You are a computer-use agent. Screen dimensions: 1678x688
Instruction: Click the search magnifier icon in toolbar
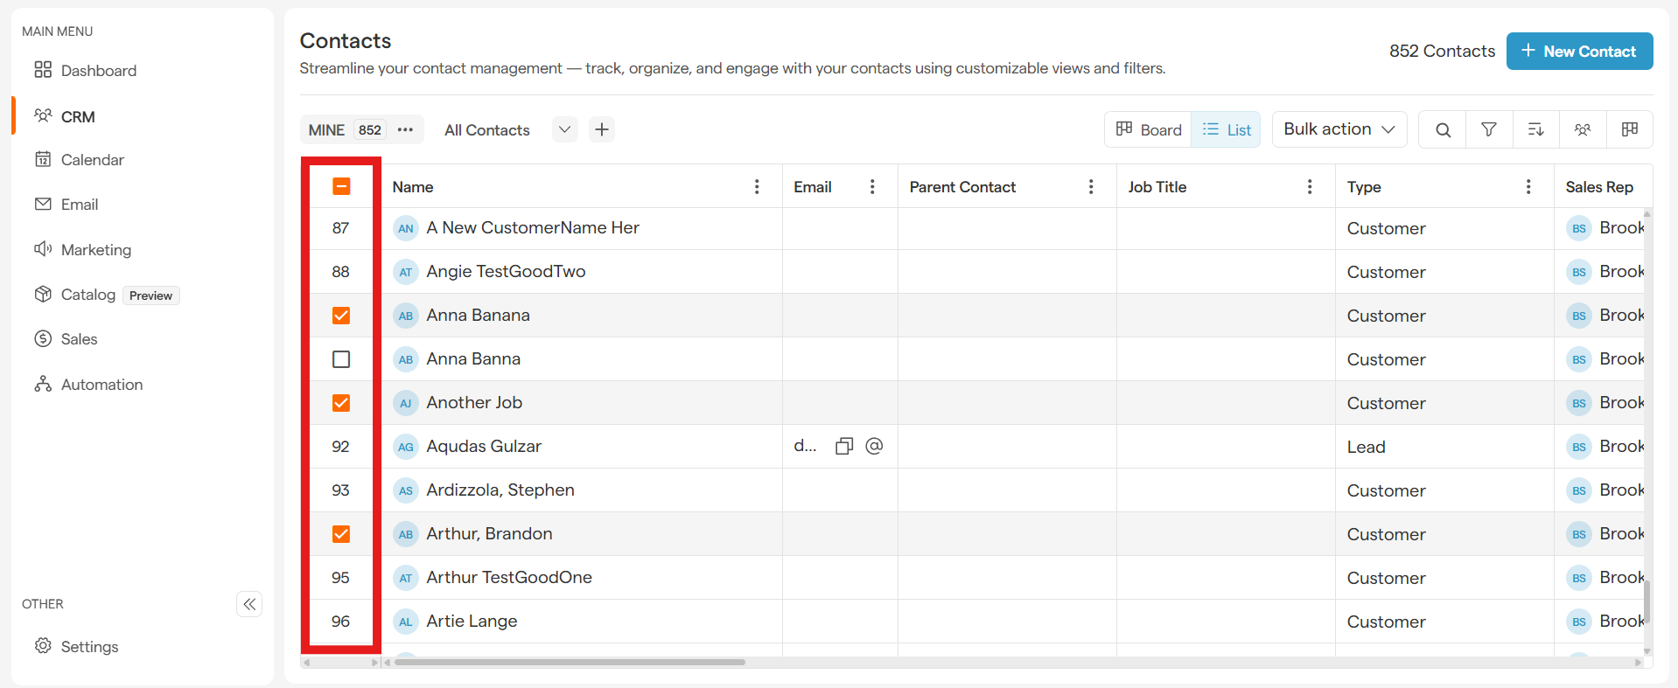[x=1443, y=130]
